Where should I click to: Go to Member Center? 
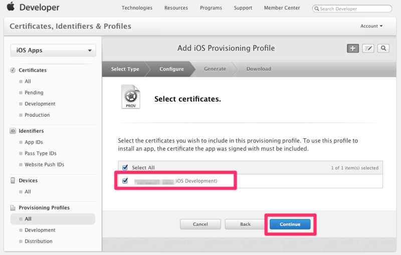pyautogui.click(x=282, y=8)
